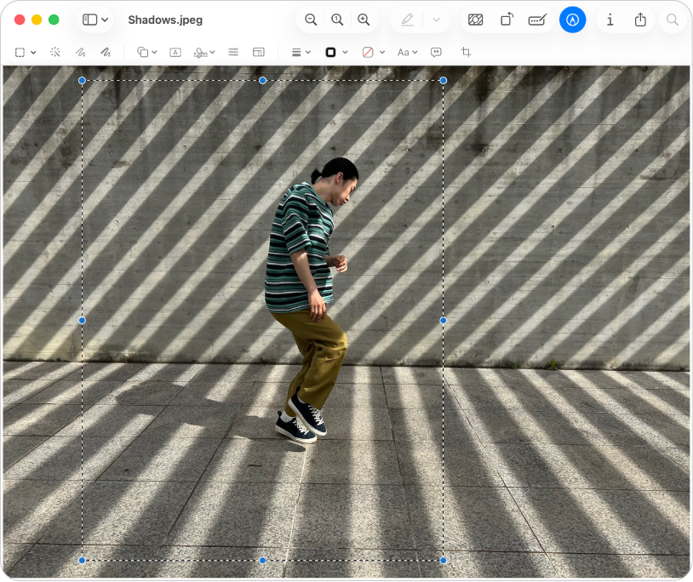The height and width of the screenshot is (582, 693).
Task: Click the Share button
Action: point(639,19)
